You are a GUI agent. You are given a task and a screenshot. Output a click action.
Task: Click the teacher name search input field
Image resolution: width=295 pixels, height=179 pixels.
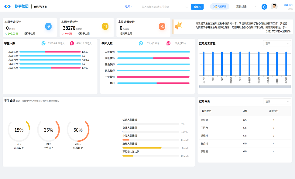coord(161,7)
